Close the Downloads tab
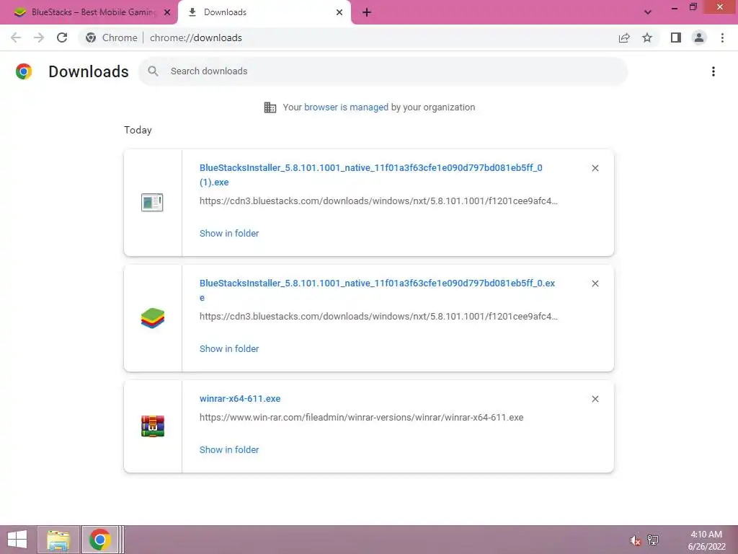 [339, 12]
